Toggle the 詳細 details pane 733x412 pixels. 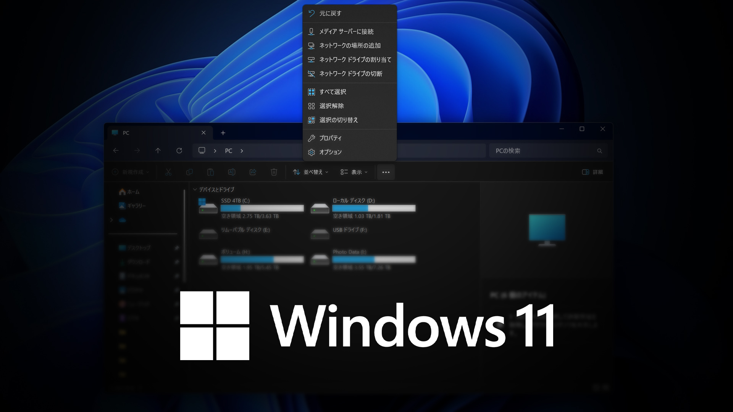pyautogui.click(x=592, y=172)
